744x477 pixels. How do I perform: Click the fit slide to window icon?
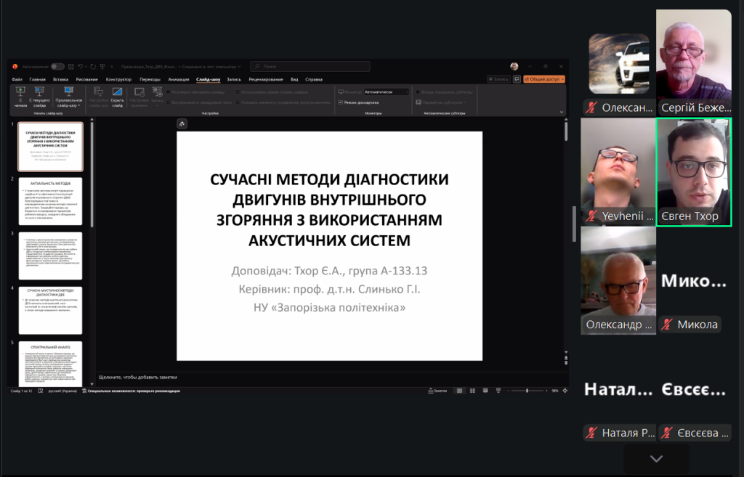[x=566, y=391]
